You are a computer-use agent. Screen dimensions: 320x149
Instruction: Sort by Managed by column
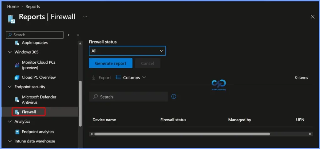click(x=240, y=120)
